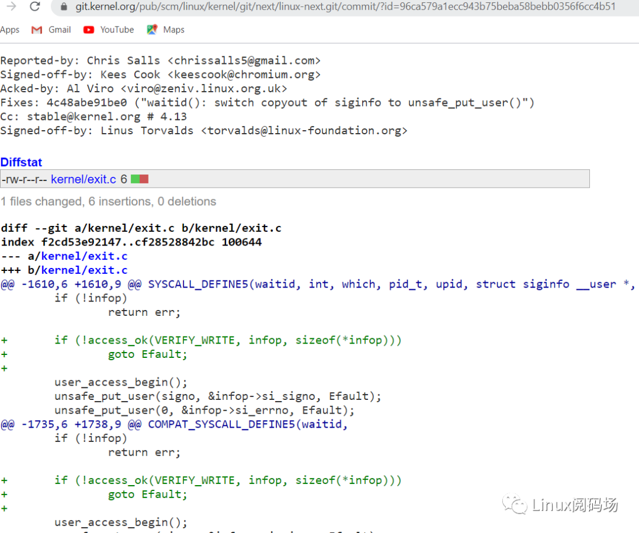Click the Reported-by Chris Salls line
This screenshot has height=533, width=639.
pos(160,60)
